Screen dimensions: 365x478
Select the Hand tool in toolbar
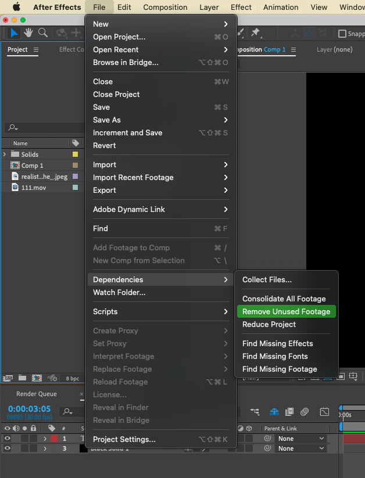click(x=28, y=33)
